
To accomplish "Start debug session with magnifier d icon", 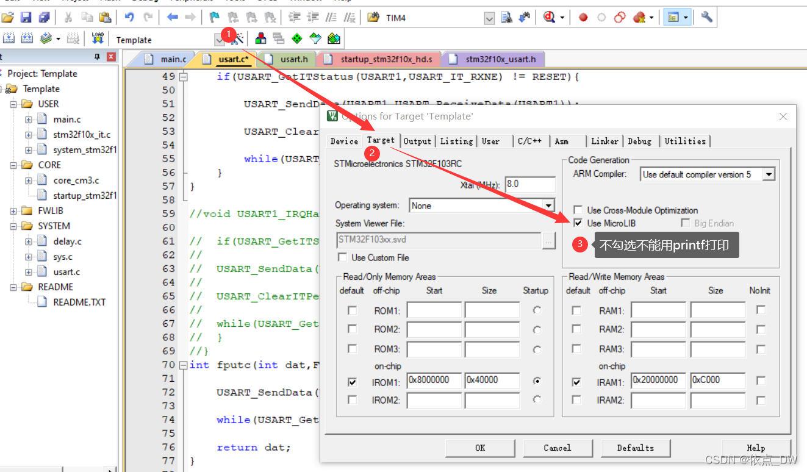I will (x=549, y=18).
